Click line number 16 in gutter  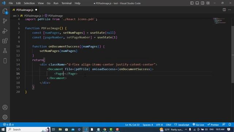(18, 73)
